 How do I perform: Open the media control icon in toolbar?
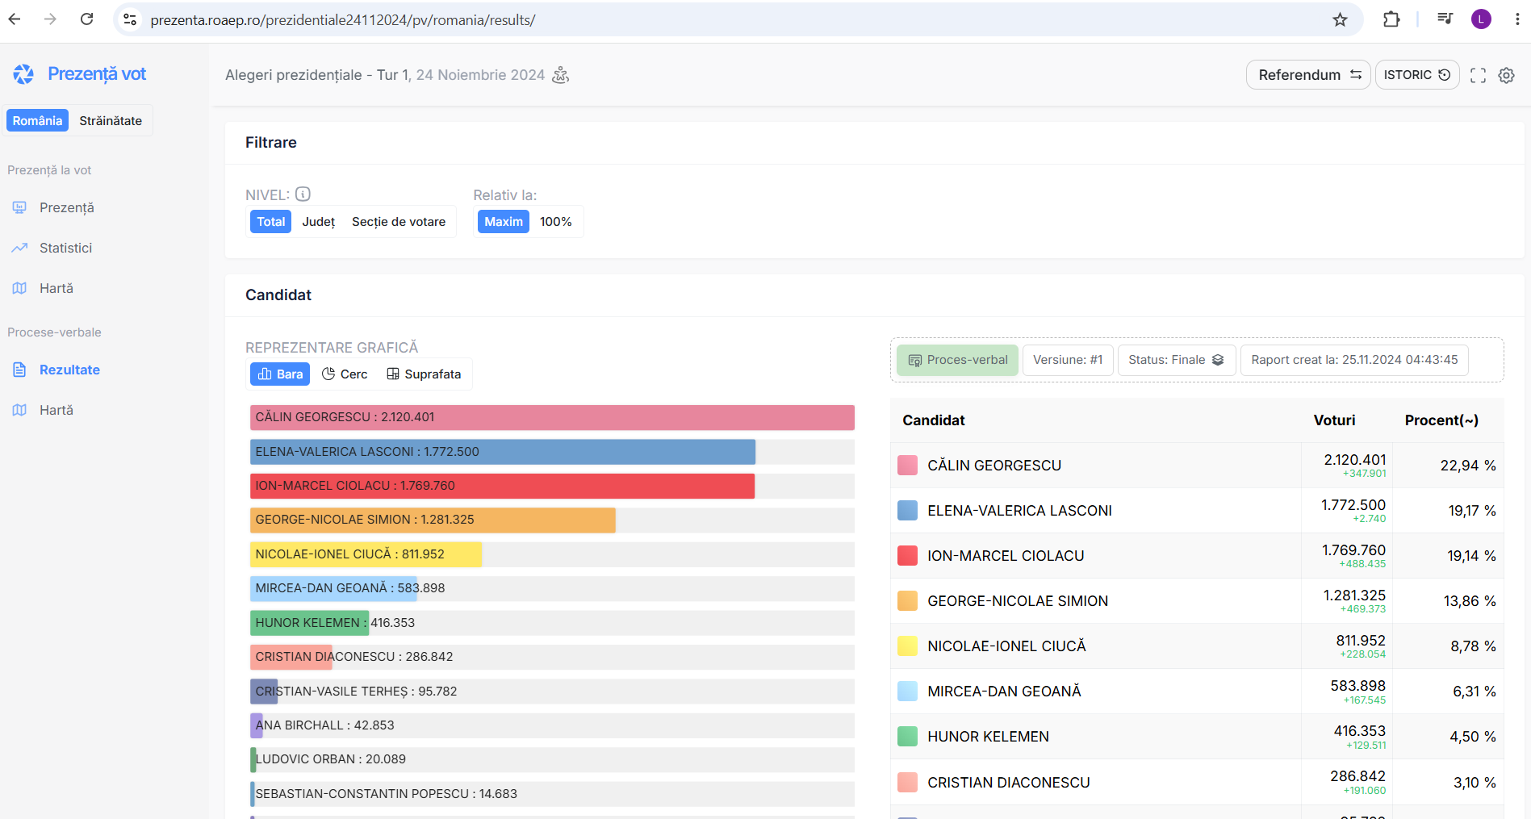(1445, 19)
